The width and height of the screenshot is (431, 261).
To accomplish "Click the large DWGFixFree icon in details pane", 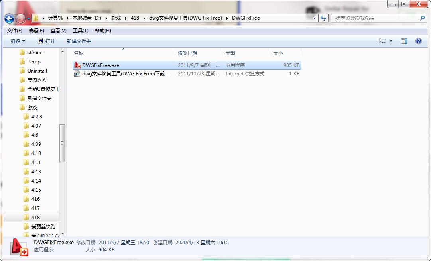I will tap(19, 247).
